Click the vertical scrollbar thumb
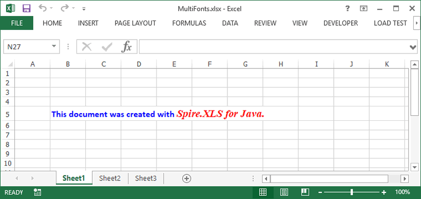This screenshot has height=199, width=421. pyautogui.click(x=414, y=92)
